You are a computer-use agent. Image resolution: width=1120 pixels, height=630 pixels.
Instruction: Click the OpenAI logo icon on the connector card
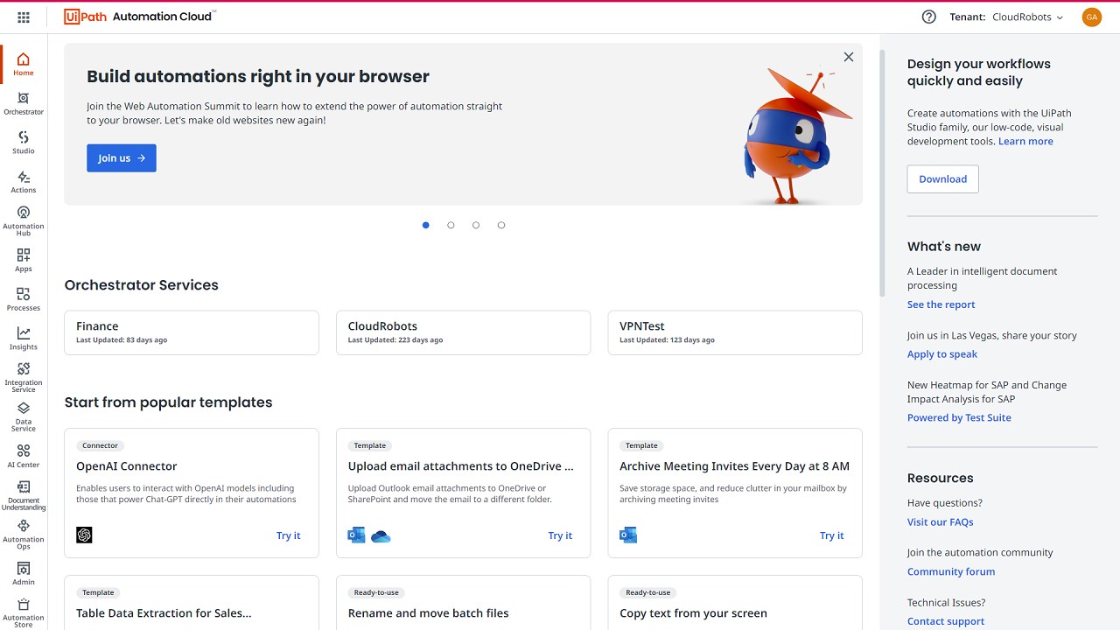click(x=84, y=535)
